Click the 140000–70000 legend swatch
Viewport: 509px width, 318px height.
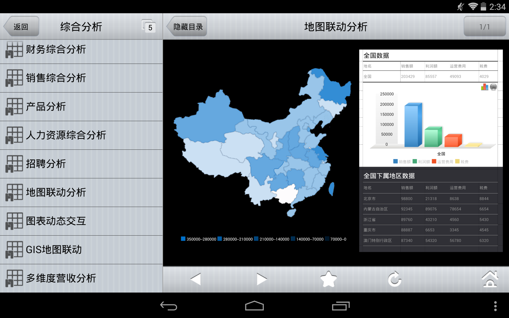[293, 239]
